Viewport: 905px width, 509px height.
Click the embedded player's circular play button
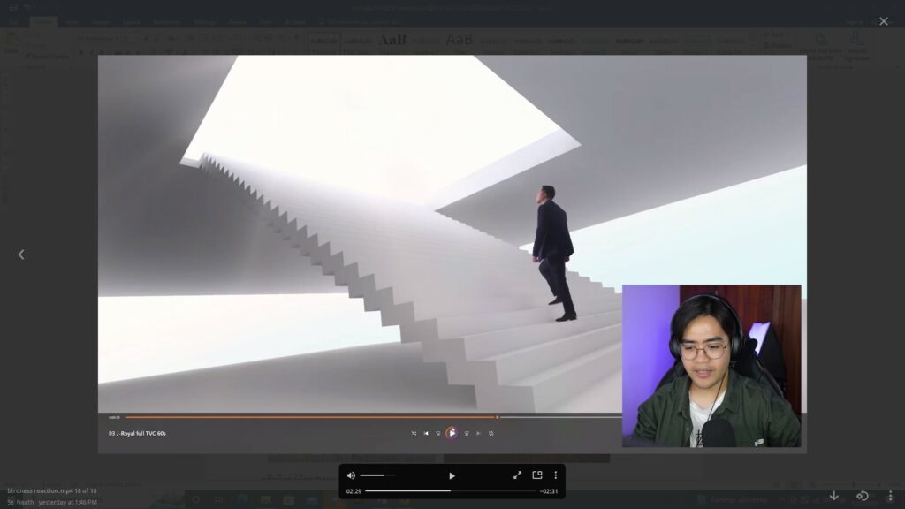point(452,433)
